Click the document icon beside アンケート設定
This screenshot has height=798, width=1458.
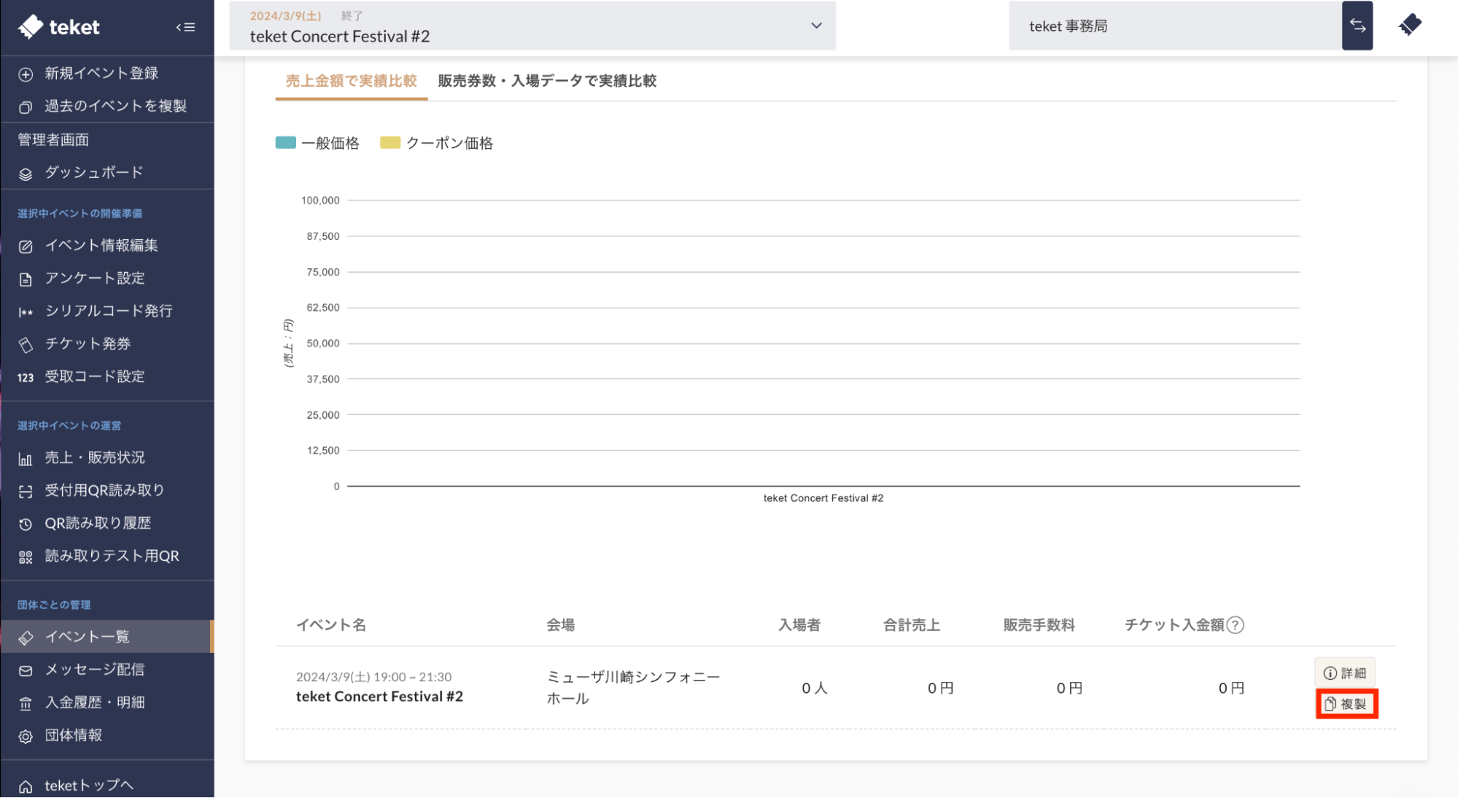click(x=26, y=279)
